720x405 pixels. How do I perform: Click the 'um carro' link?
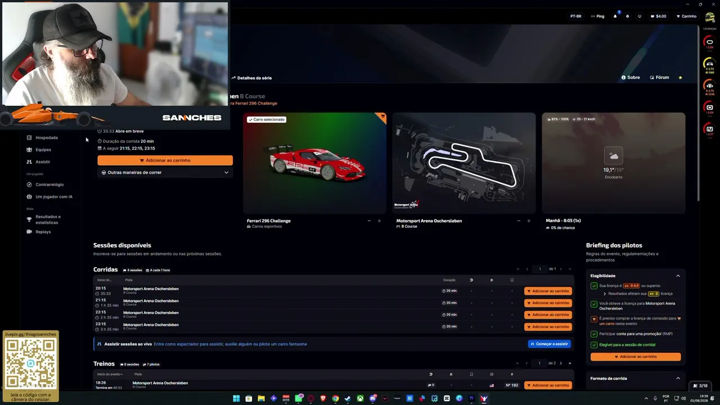(x=606, y=323)
